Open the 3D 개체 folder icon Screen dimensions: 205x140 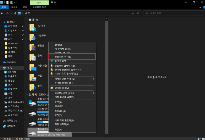[33, 27]
